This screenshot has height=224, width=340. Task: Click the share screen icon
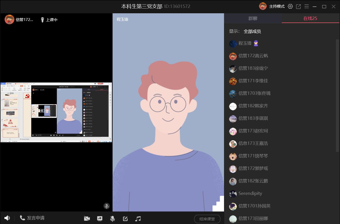pos(100,219)
